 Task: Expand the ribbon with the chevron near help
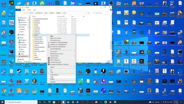point(109,10)
